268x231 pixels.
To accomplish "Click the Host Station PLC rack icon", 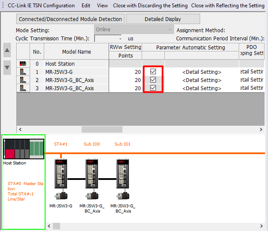I will (24, 149).
